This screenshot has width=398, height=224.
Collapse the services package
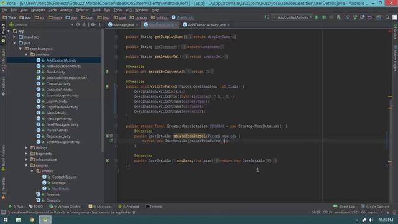(x=26, y=166)
